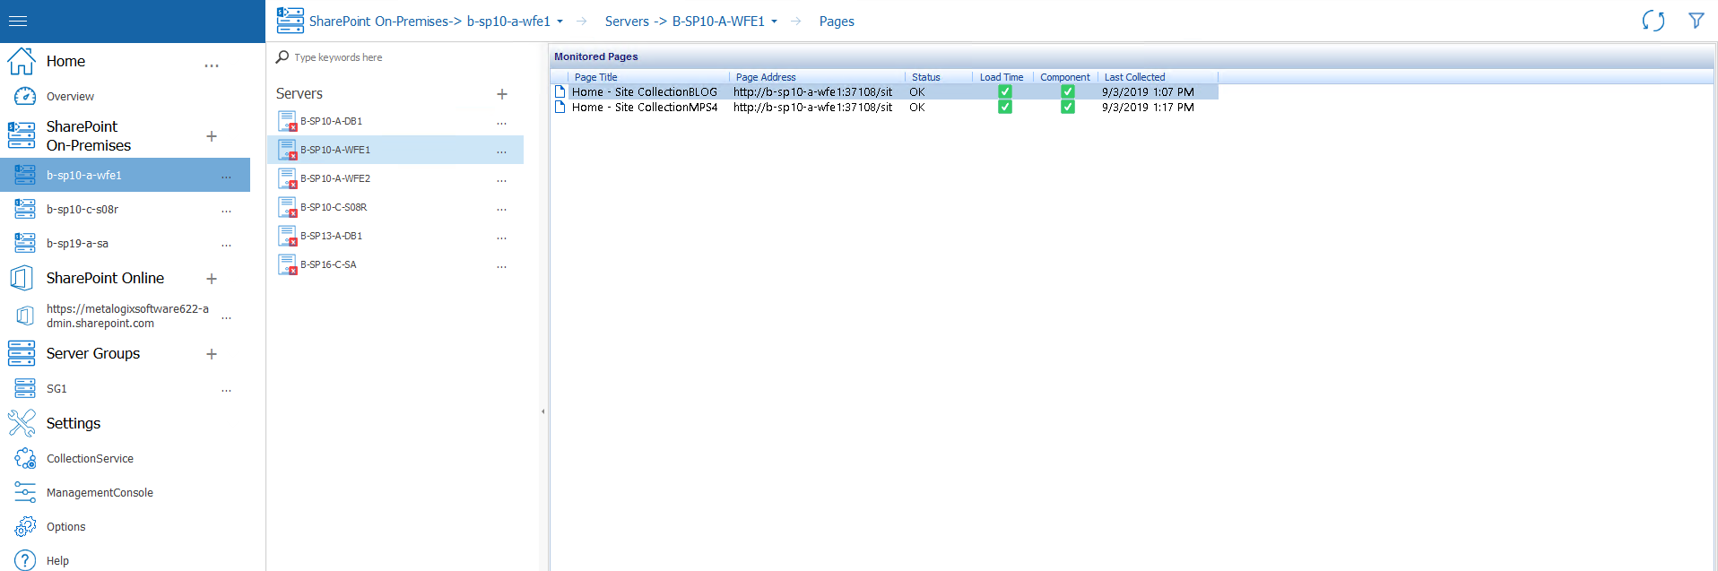Open CollectionService settings
The width and height of the screenshot is (1718, 571).
pos(90,458)
